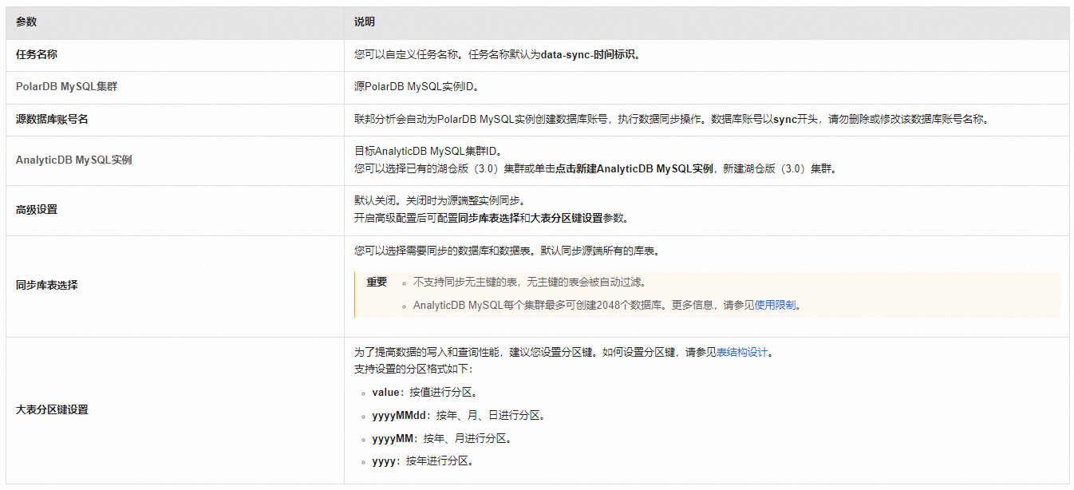Open the 使用限制 link

775,305
